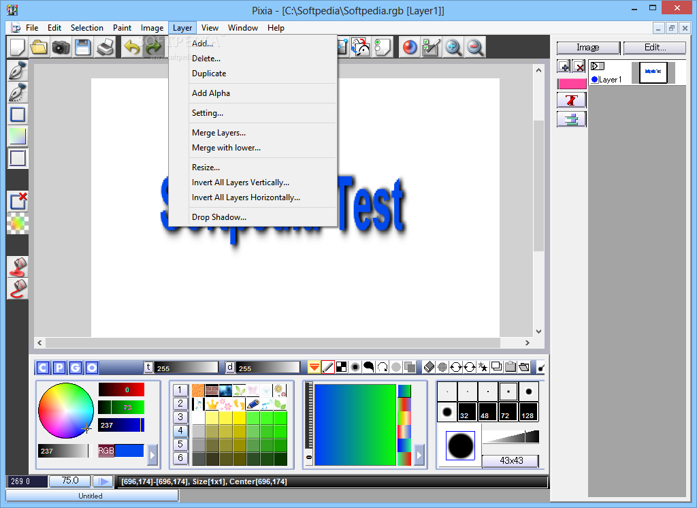The image size is (697, 508).
Task: Toggle Layer1 visibility eye switch
Action: pyautogui.click(x=597, y=66)
